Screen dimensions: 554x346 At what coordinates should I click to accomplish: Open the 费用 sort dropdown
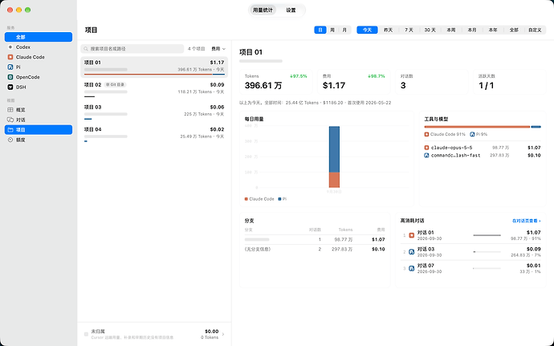point(218,49)
